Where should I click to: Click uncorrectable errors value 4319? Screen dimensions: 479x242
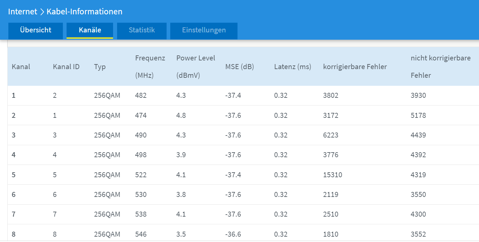418,175
